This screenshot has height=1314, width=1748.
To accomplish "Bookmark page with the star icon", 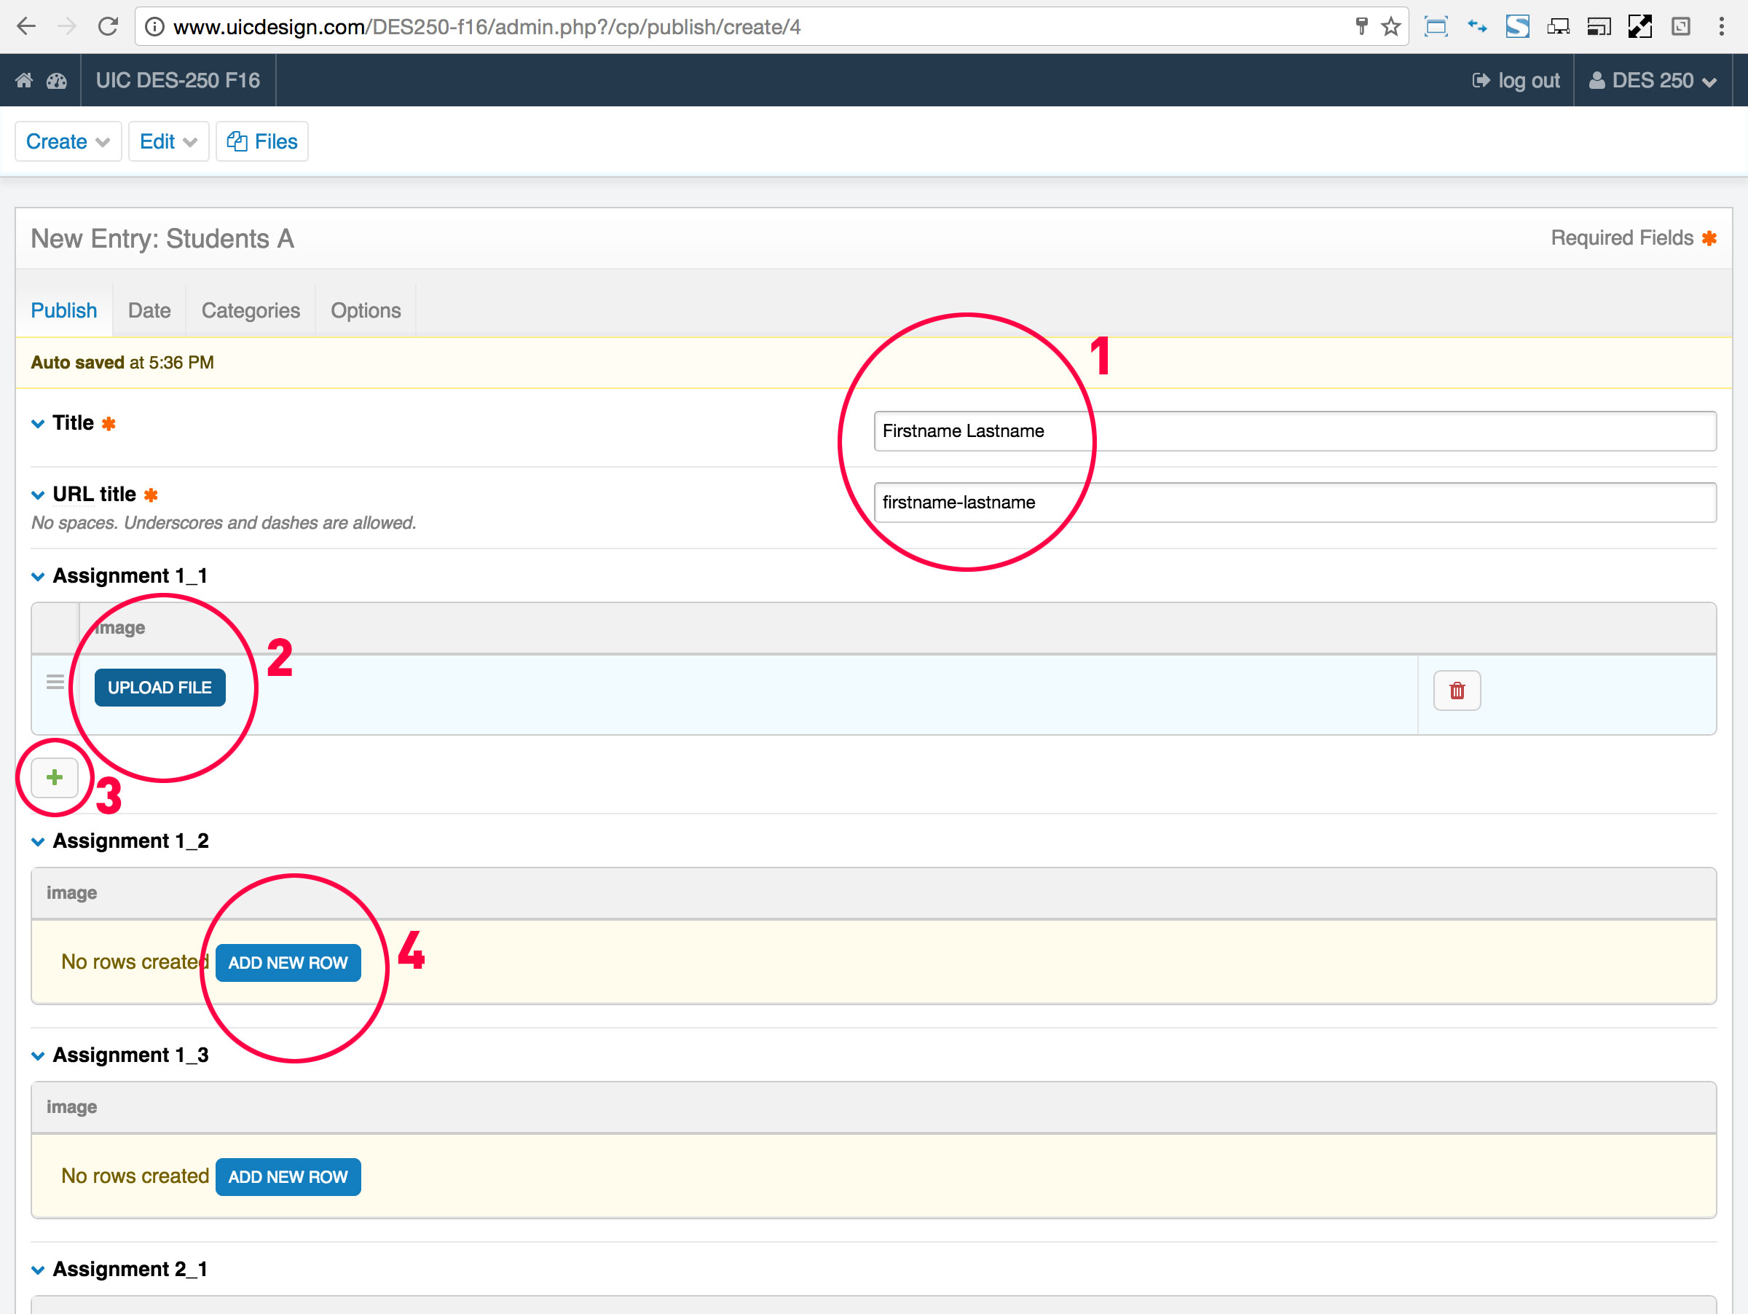I will click(1390, 27).
